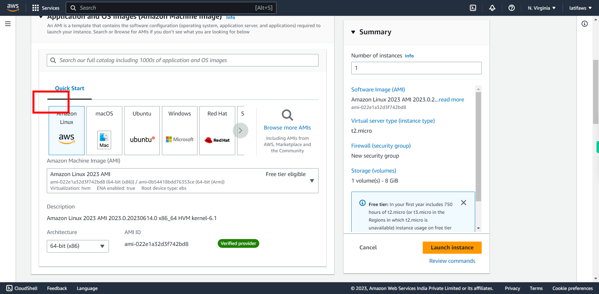Click the CloudShell icon in footer
Viewport: 599px width, 294px height.
click(x=9, y=288)
